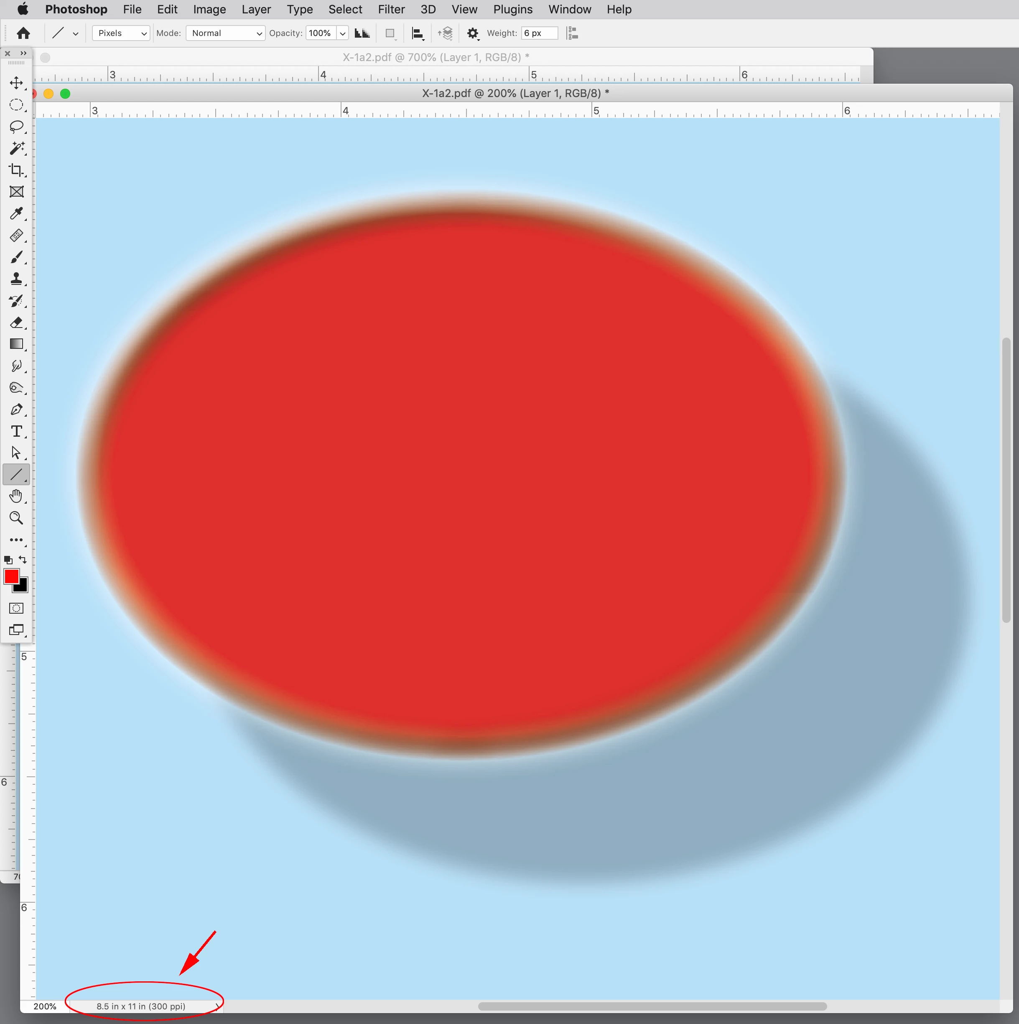Click the Home button in options bar
Image resolution: width=1019 pixels, height=1024 pixels.
tap(23, 33)
